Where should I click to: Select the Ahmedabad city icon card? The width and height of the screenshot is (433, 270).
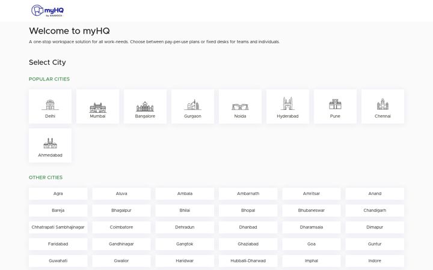pyautogui.click(x=50, y=145)
